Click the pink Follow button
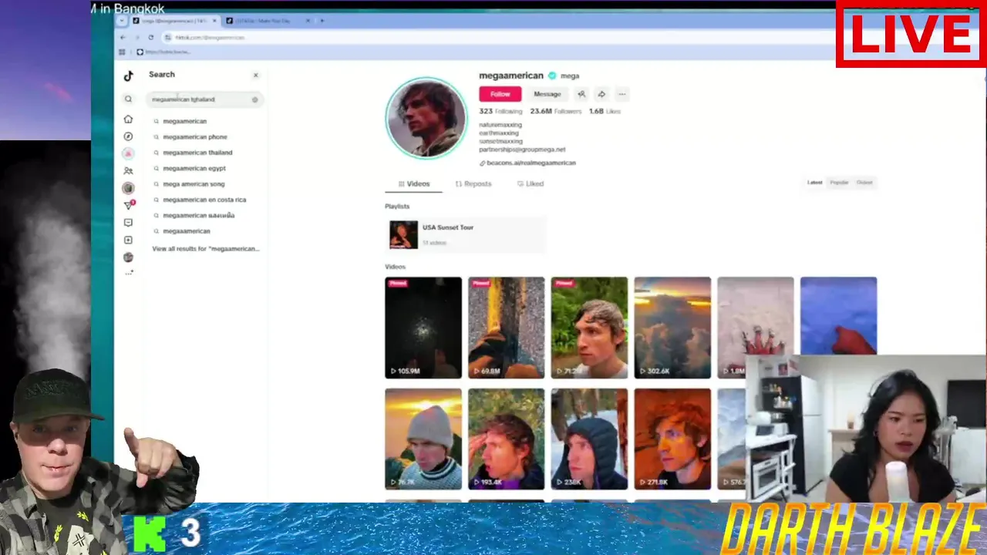The width and height of the screenshot is (987, 555). 500,94
